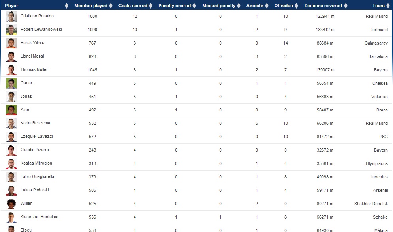Open Cristiano Ronaldo's photo thumbnail
This screenshot has height=232, width=393.
[11, 16]
